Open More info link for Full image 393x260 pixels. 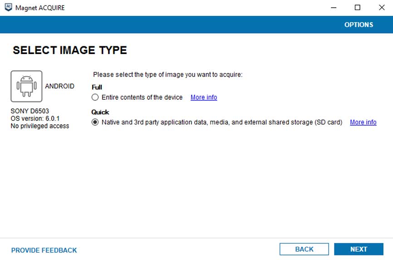pos(204,98)
